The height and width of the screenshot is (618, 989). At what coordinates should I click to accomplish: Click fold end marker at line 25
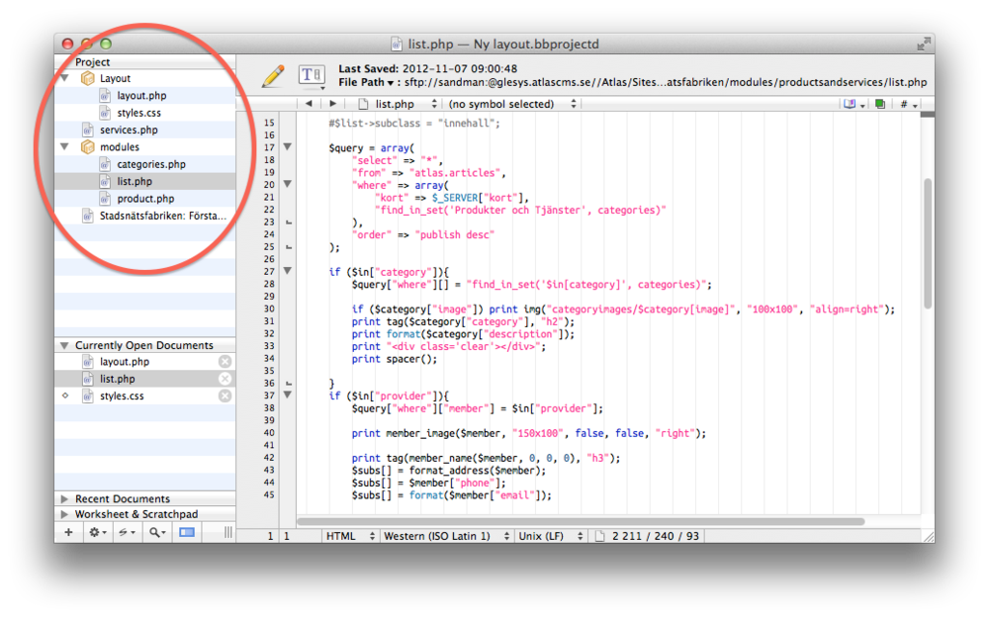[289, 246]
